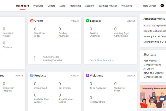
Task: Click the Shop Window Expired count
Action: point(60,95)
